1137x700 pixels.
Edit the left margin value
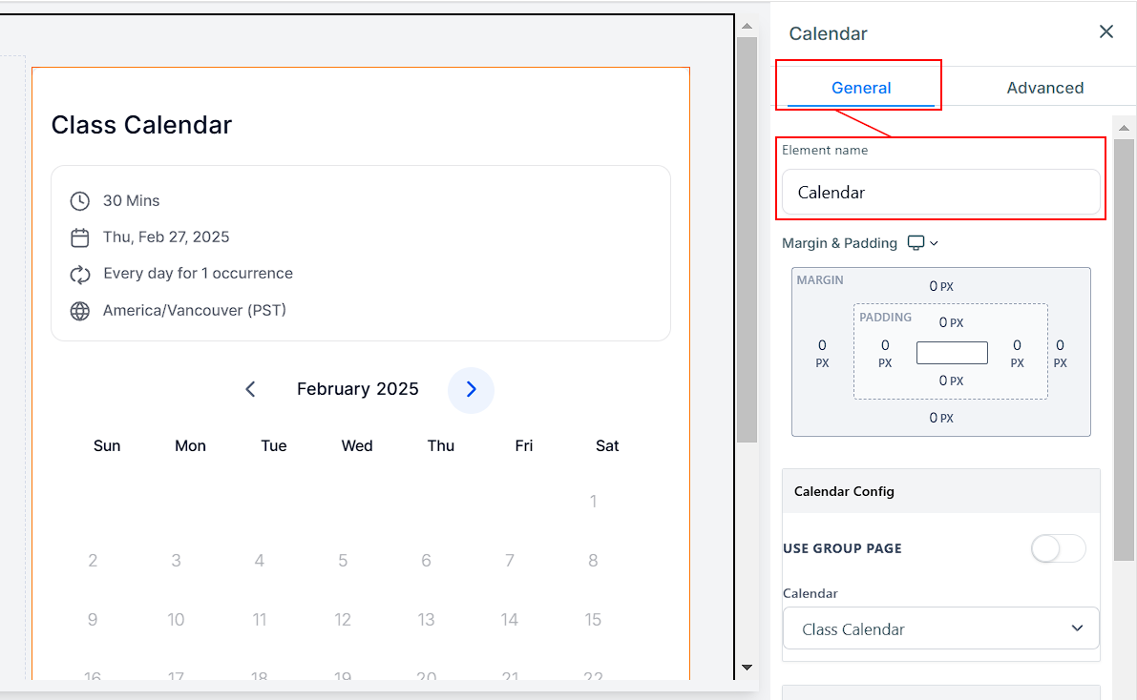pos(822,345)
